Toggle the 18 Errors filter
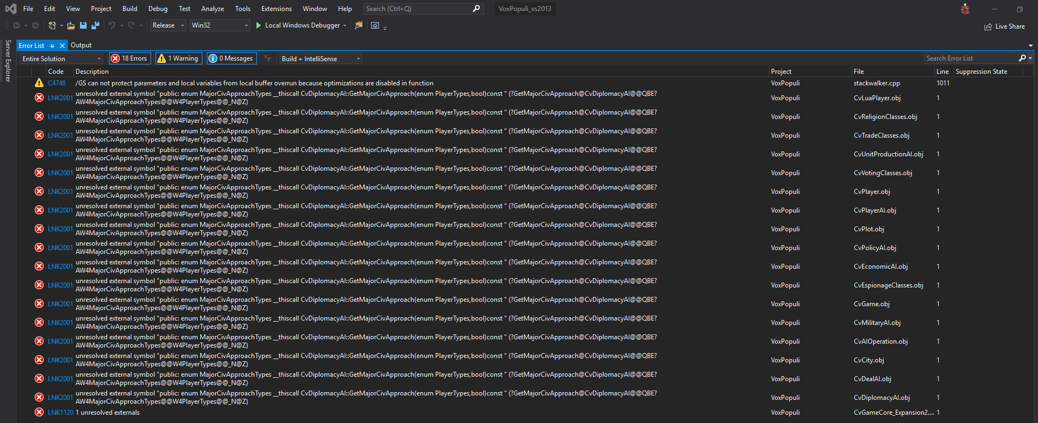 pos(130,58)
